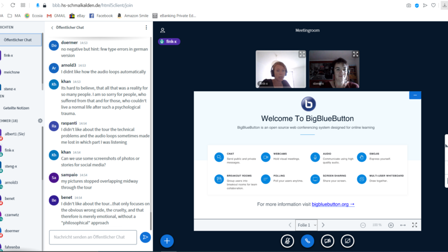Click the message input field
The width and height of the screenshot is (448, 252).
[x=93, y=237]
